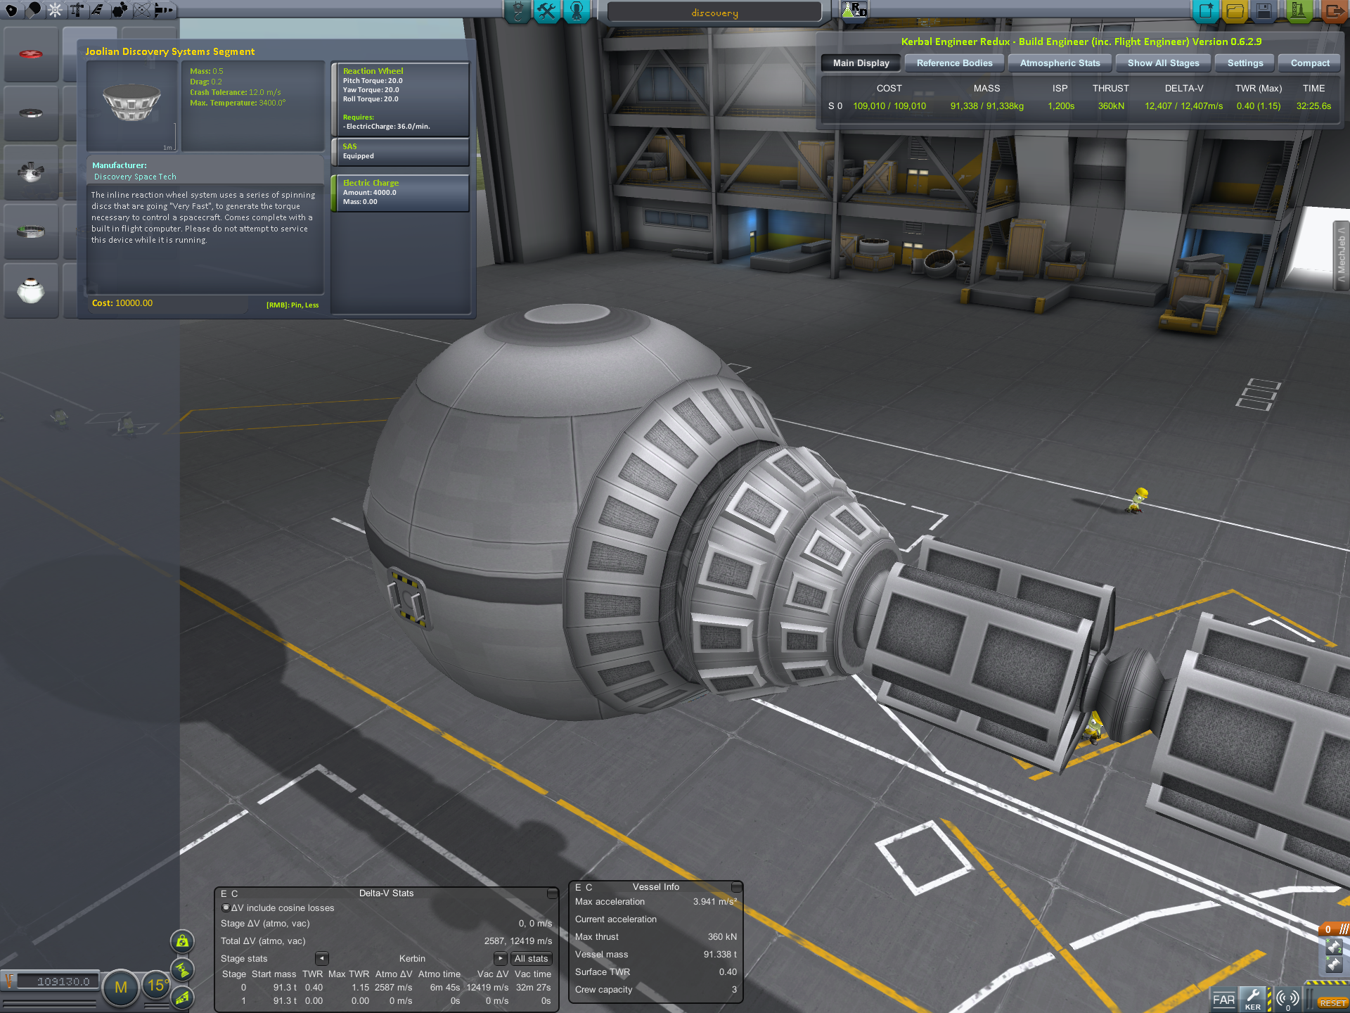Click the Joolian Discovery Systems Segment title

coord(170,51)
